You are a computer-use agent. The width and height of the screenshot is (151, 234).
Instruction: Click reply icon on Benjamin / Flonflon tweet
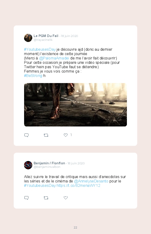[26, 198]
